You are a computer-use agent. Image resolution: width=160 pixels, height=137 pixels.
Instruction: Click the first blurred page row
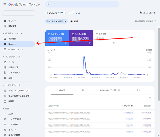point(100,113)
